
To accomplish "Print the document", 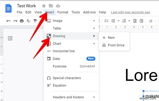I will click(x=22, y=21).
